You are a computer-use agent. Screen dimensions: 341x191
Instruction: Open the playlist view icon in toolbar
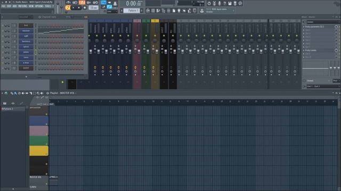tap(148, 11)
